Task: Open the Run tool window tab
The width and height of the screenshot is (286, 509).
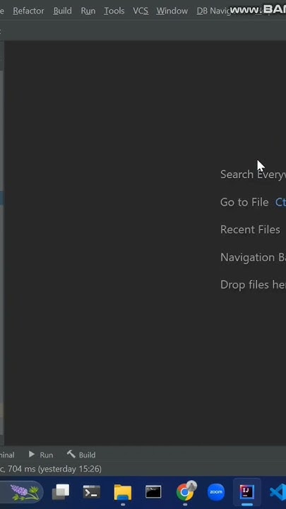Action: tap(40, 455)
